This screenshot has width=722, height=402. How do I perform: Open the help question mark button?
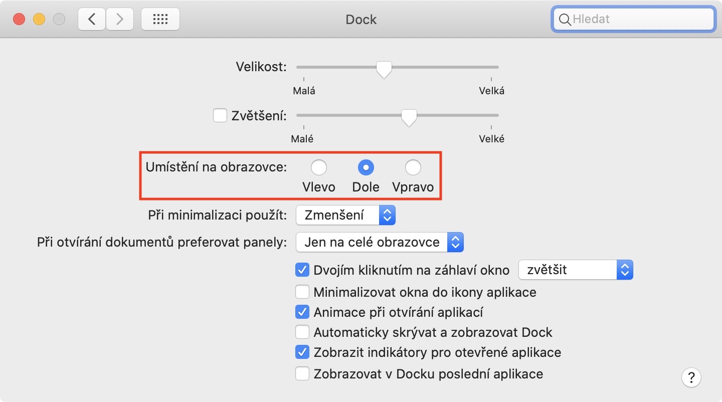(691, 377)
